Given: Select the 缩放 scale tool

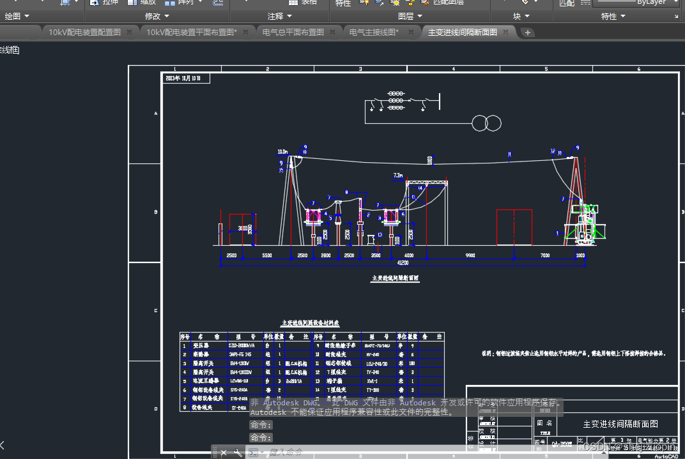Looking at the screenshot, I should click(142, 2).
